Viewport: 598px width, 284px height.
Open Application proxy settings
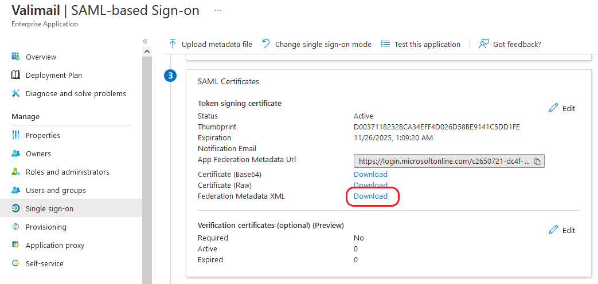[55, 245]
